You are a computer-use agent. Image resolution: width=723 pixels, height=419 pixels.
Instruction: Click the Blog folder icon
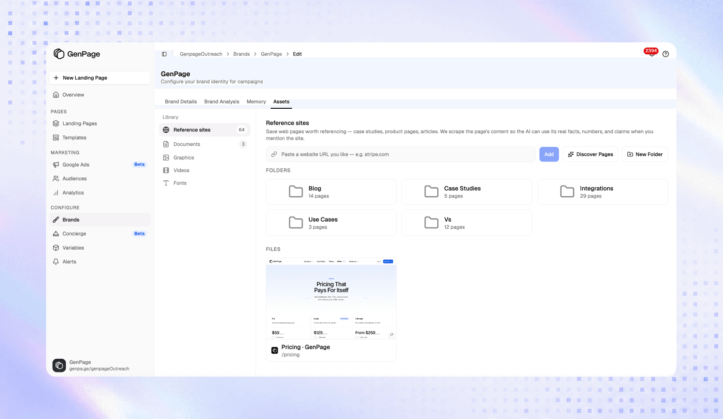point(296,192)
